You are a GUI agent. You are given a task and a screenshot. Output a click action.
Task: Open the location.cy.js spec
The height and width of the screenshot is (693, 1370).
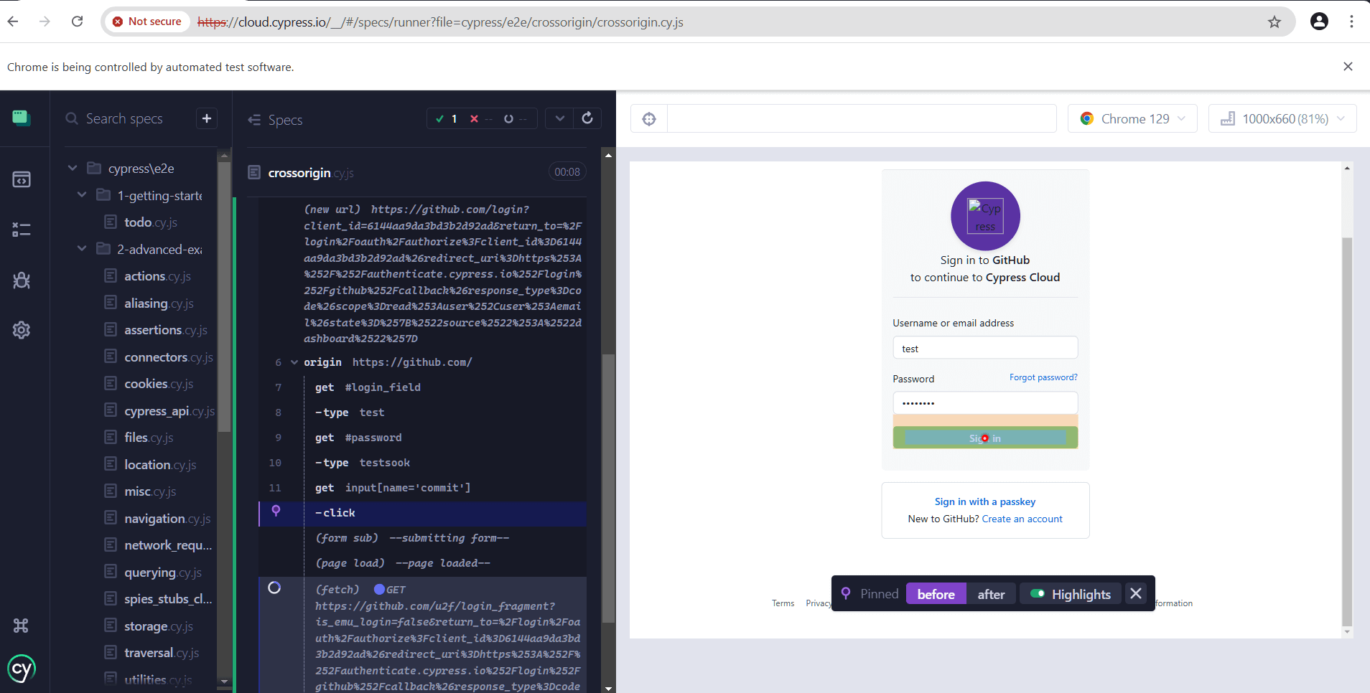pyautogui.click(x=160, y=465)
